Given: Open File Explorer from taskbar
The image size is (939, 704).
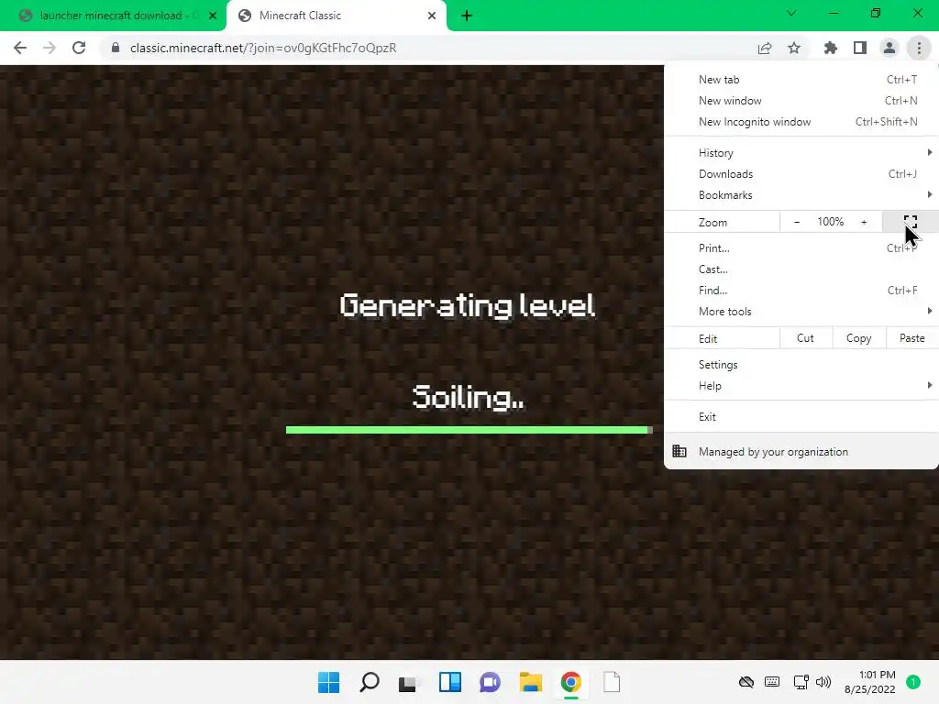Looking at the screenshot, I should [x=531, y=682].
